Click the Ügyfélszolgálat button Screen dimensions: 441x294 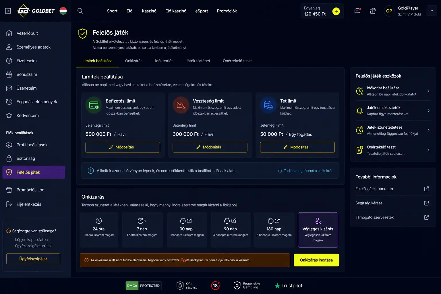point(33,259)
